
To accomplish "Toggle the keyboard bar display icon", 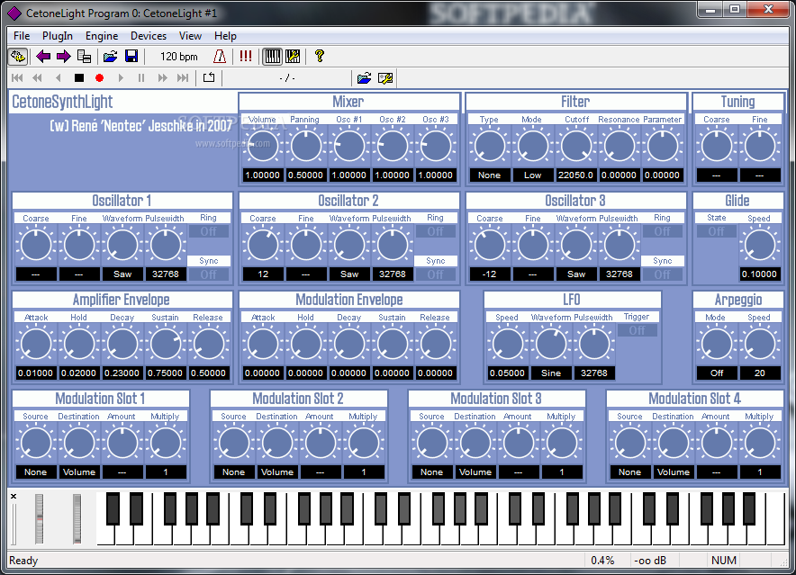I will tap(273, 57).
